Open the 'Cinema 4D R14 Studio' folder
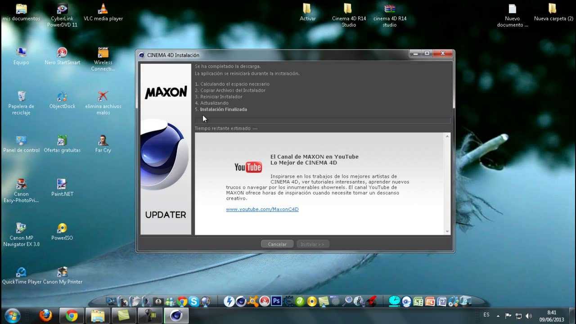This screenshot has width=576, height=324. coord(349,15)
